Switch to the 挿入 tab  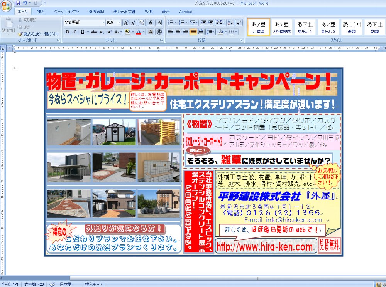[41, 12]
